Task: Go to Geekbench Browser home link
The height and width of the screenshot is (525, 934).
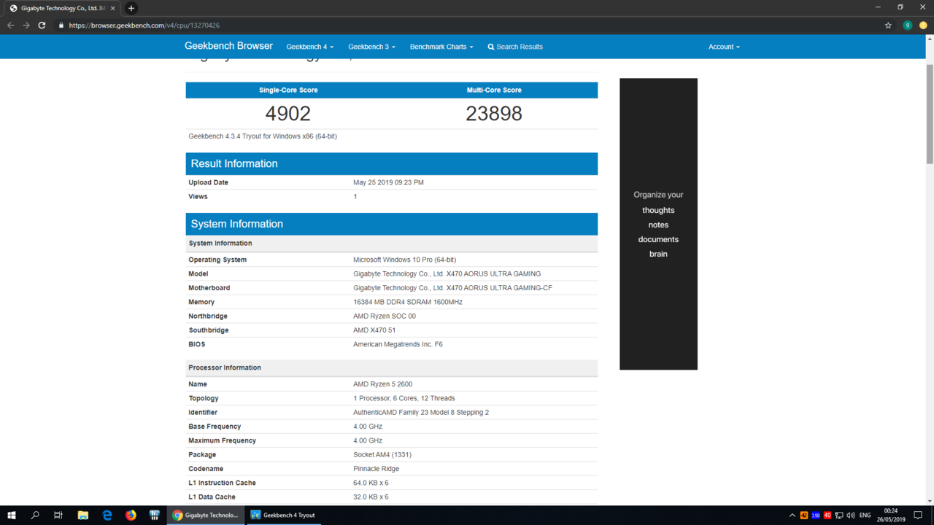Action: [x=228, y=46]
